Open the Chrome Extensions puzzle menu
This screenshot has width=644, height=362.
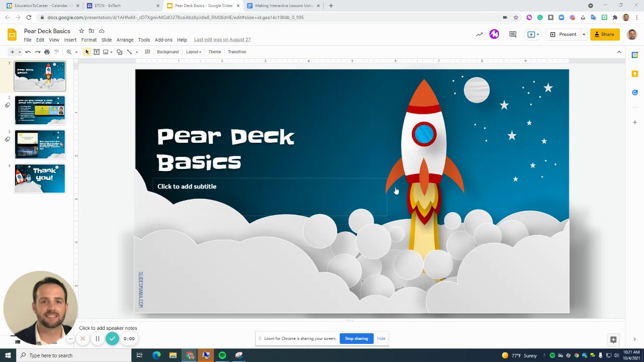[x=615, y=18]
